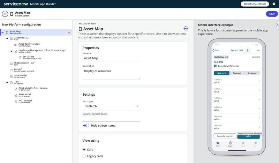Select first Segment tab in phone preview
This screenshot has height=163, width=279.
(x=221, y=73)
